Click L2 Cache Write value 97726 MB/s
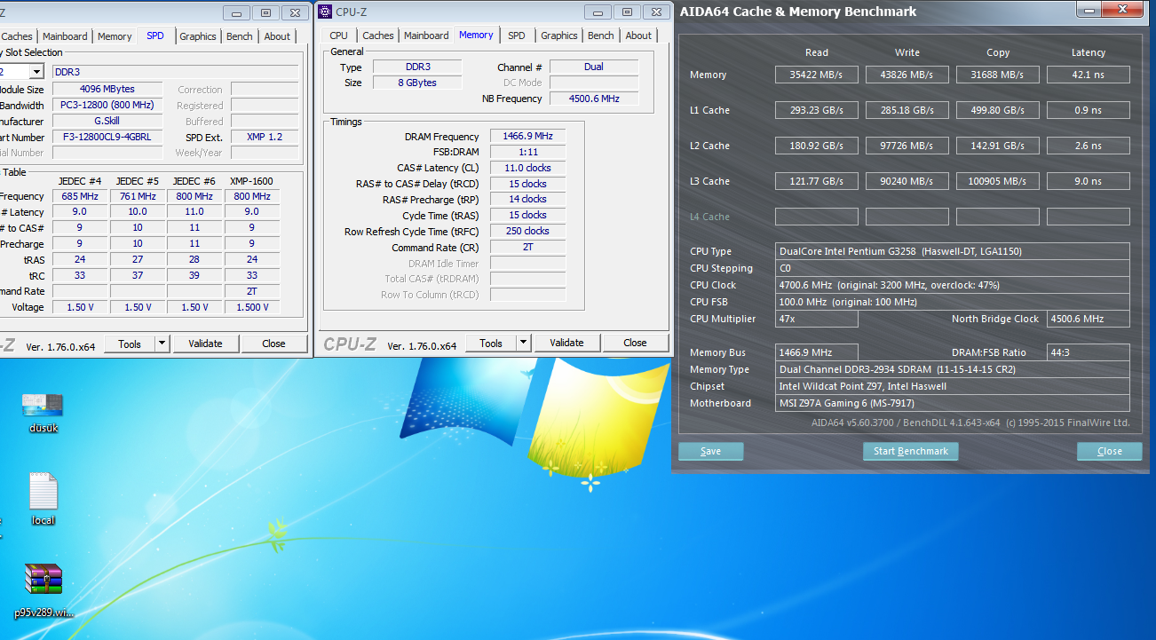The width and height of the screenshot is (1156, 640). click(x=907, y=146)
